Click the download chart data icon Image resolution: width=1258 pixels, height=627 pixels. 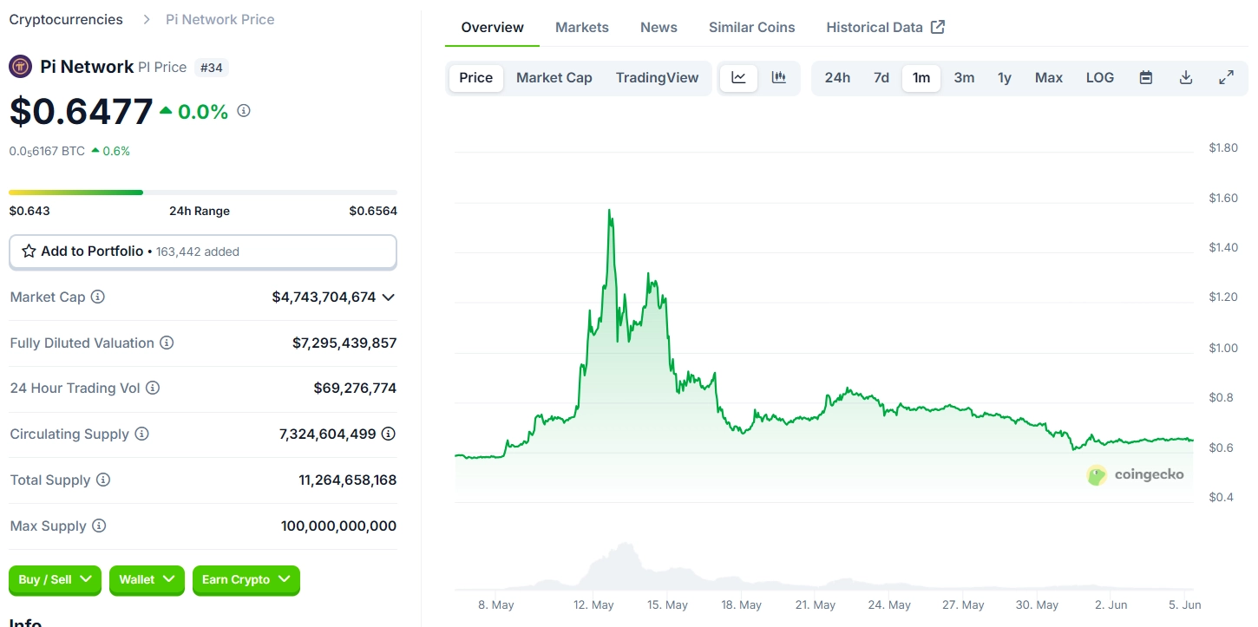pyautogui.click(x=1186, y=77)
